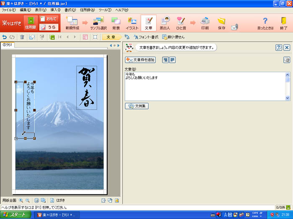The image size is (293, 219).
Task: Toggle horizontal text layout button
Action: (x=172, y=60)
